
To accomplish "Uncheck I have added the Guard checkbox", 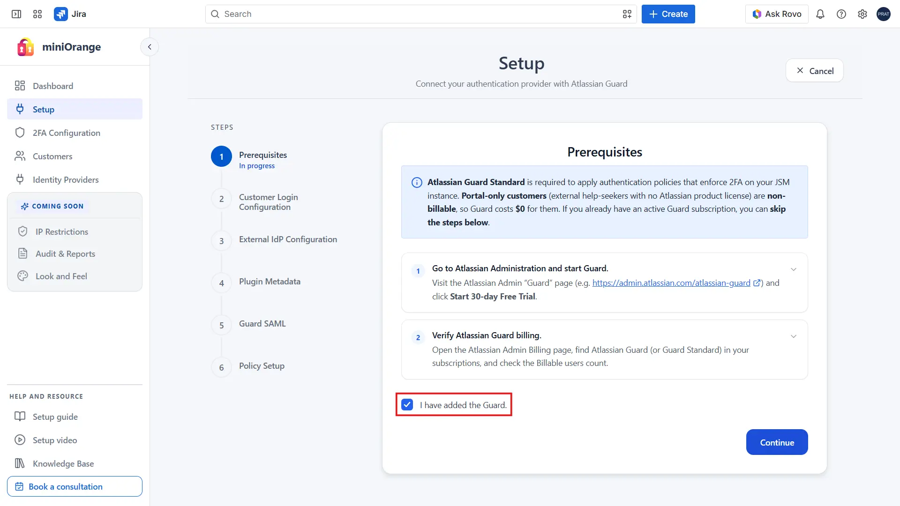I will click(x=407, y=405).
